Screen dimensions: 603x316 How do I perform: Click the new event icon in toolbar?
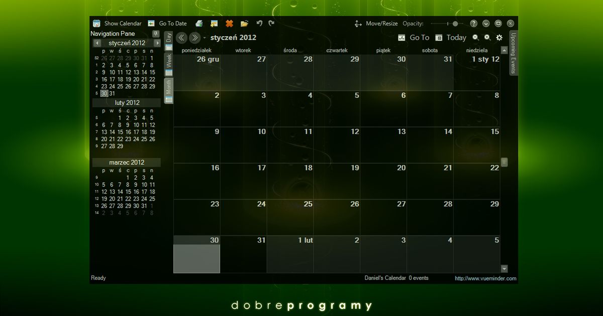tap(214, 24)
